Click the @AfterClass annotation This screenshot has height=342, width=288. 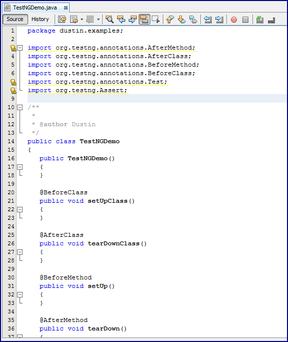tap(62, 235)
